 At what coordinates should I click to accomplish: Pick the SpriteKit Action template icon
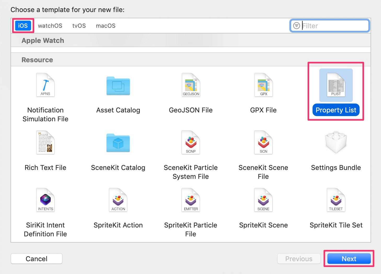[x=118, y=200]
